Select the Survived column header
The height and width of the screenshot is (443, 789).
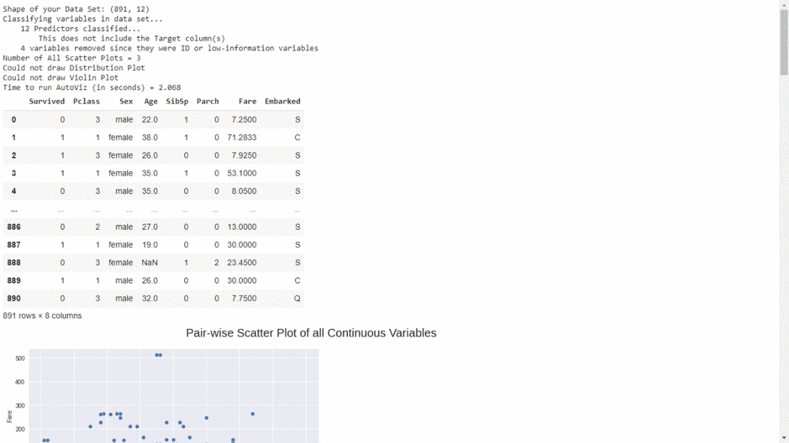(47, 101)
